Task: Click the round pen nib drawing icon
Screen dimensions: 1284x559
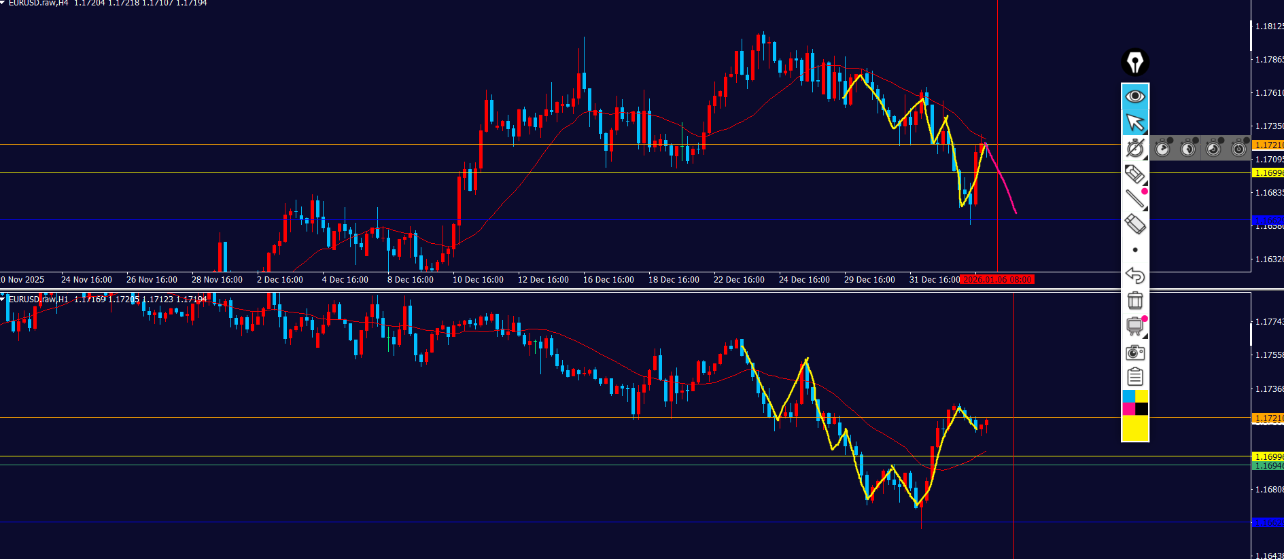Action: coord(1134,62)
